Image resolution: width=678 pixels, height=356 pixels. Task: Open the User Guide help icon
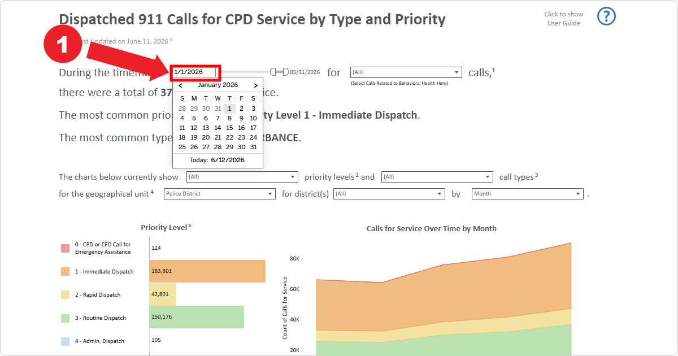click(606, 16)
